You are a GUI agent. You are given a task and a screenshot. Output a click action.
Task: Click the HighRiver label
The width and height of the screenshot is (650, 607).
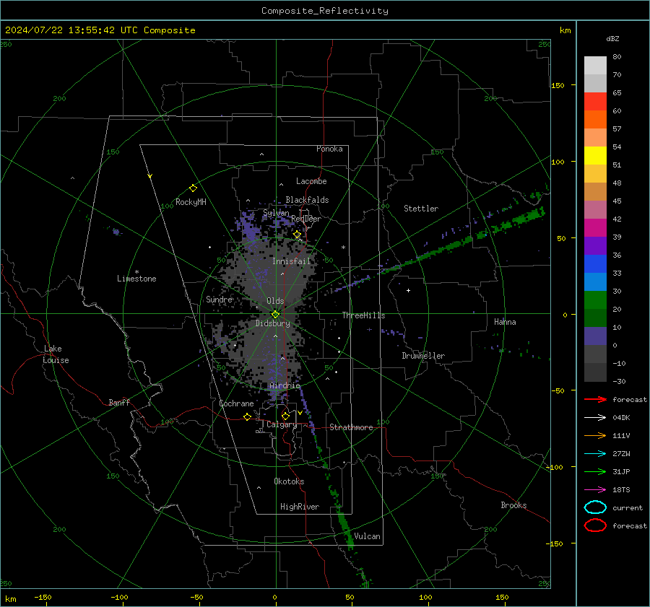(300, 507)
